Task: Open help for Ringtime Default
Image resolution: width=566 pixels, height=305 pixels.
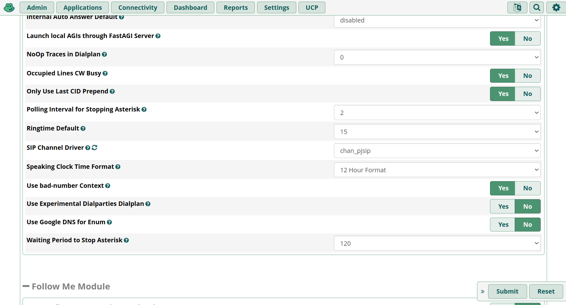Action: (83, 129)
